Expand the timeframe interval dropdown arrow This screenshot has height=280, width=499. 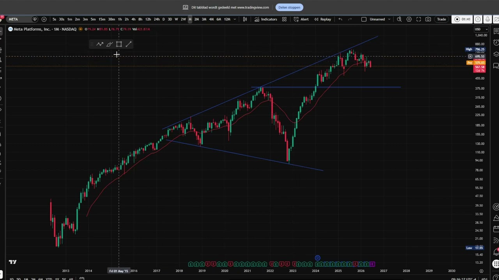234,19
